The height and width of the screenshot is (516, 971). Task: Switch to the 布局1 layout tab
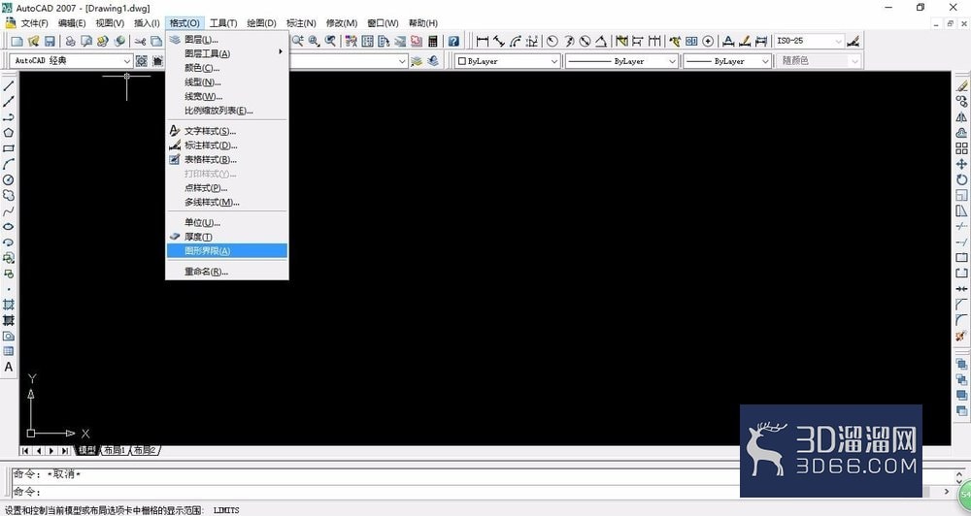[115, 450]
